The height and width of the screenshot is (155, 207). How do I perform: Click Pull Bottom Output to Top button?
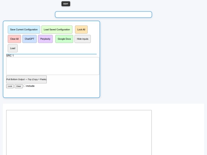26,79
